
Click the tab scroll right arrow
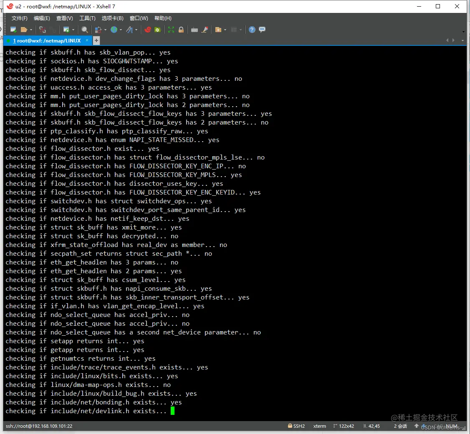tap(454, 40)
